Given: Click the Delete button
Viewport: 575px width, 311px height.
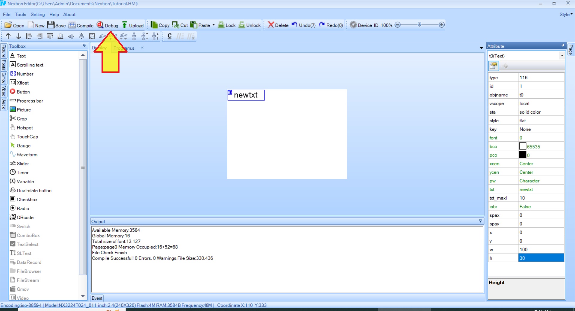Looking at the screenshot, I should click(x=278, y=25).
